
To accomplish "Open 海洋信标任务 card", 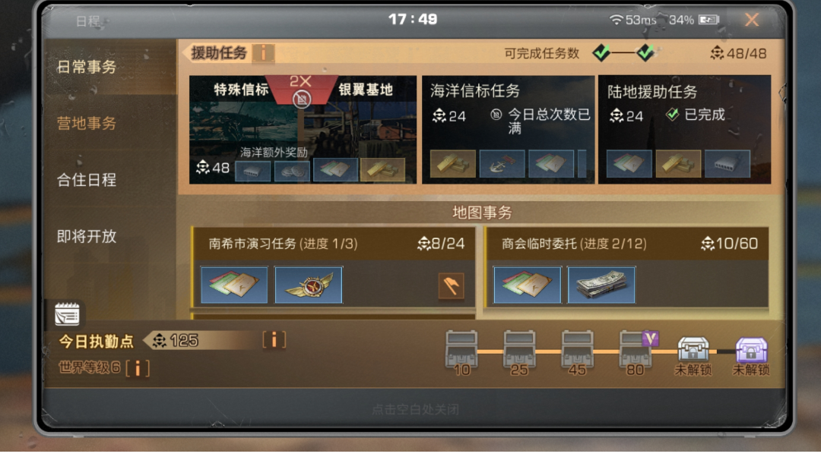I will tap(508, 130).
